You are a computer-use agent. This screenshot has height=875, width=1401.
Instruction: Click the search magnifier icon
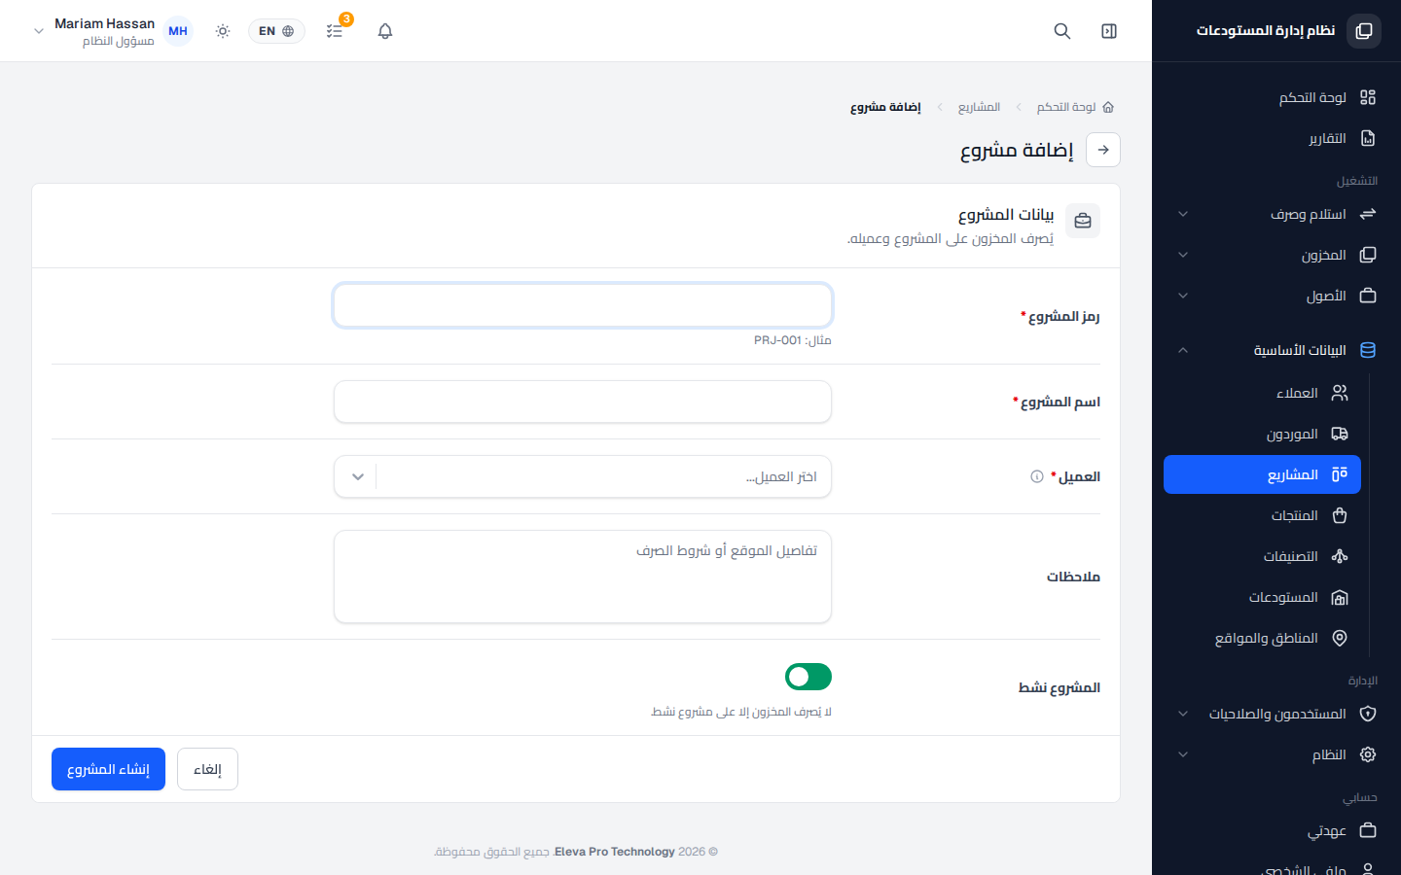pyautogui.click(x=1062, y=31)
